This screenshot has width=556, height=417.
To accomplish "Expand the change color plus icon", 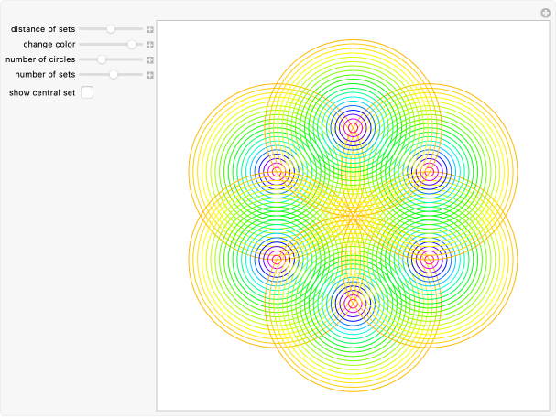I will click(150, 44).
